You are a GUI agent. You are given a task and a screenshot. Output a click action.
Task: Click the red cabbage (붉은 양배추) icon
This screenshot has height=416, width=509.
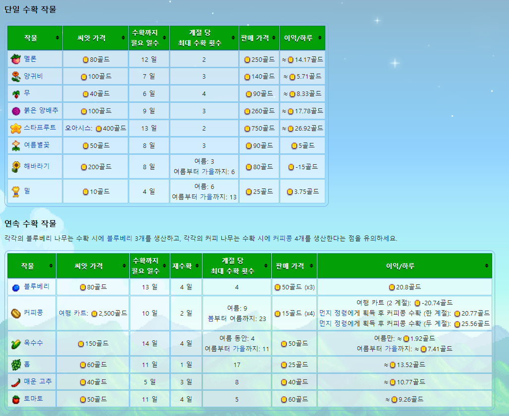(16, 111)
